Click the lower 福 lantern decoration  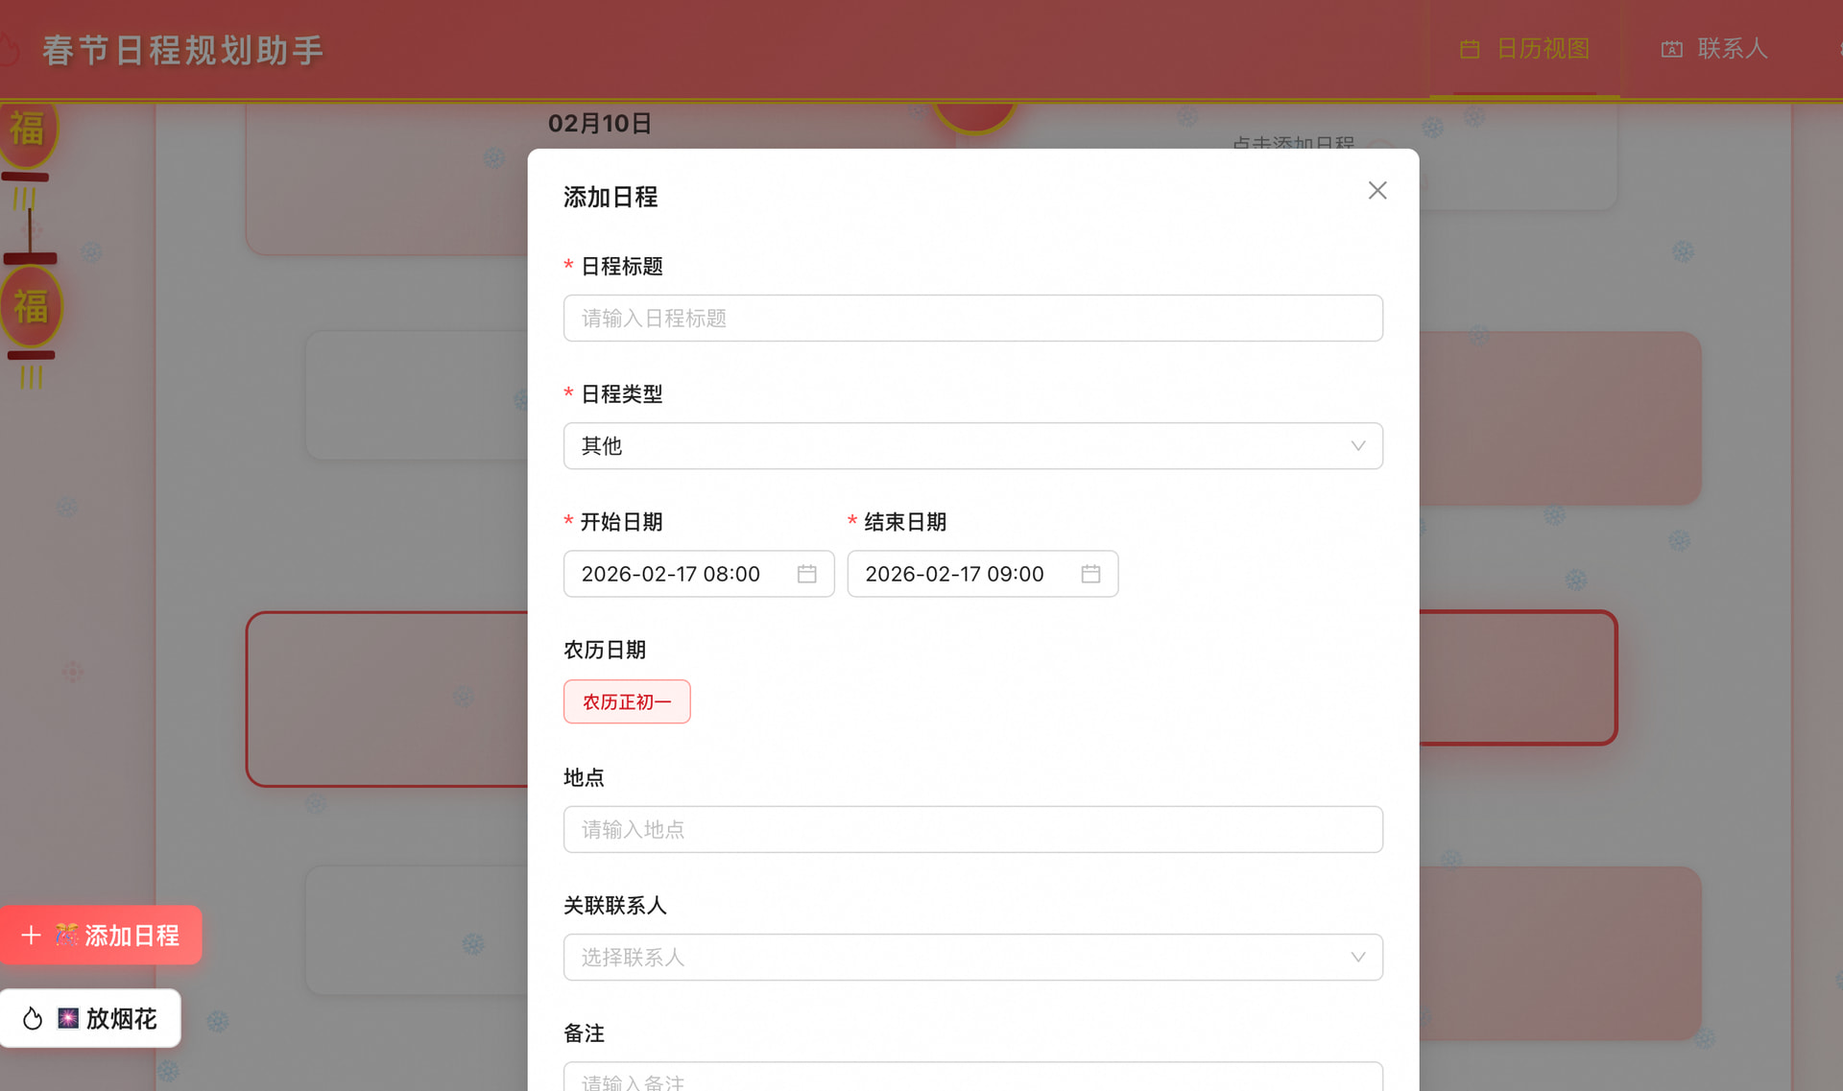(x=31, y=307)
